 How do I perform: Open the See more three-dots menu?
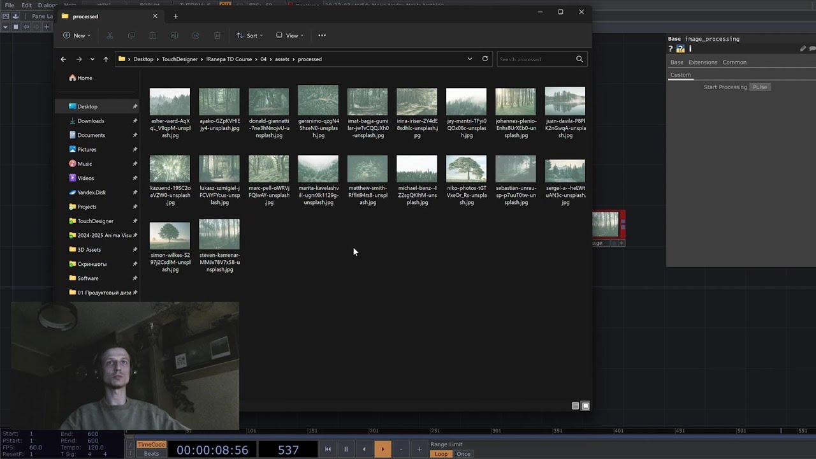322,36
